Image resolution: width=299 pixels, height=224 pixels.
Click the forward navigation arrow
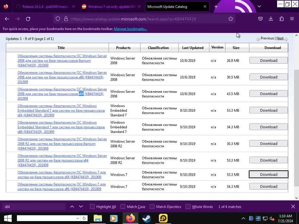click(x=18, y=19)
